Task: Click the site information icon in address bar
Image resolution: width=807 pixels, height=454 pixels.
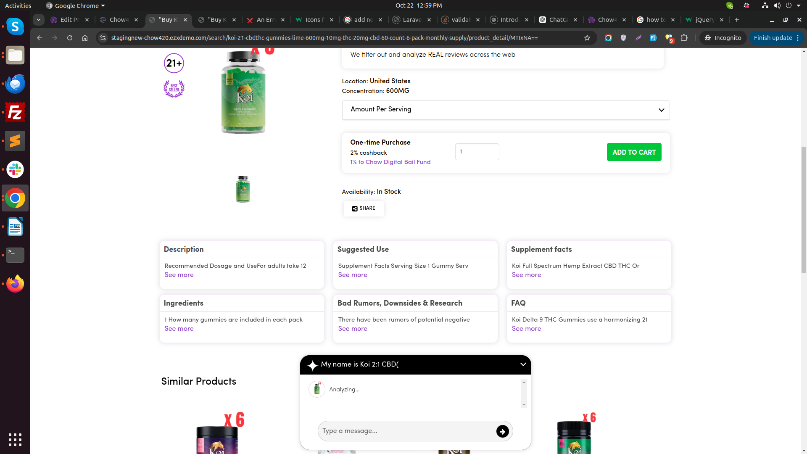Action: coord(103,38)
